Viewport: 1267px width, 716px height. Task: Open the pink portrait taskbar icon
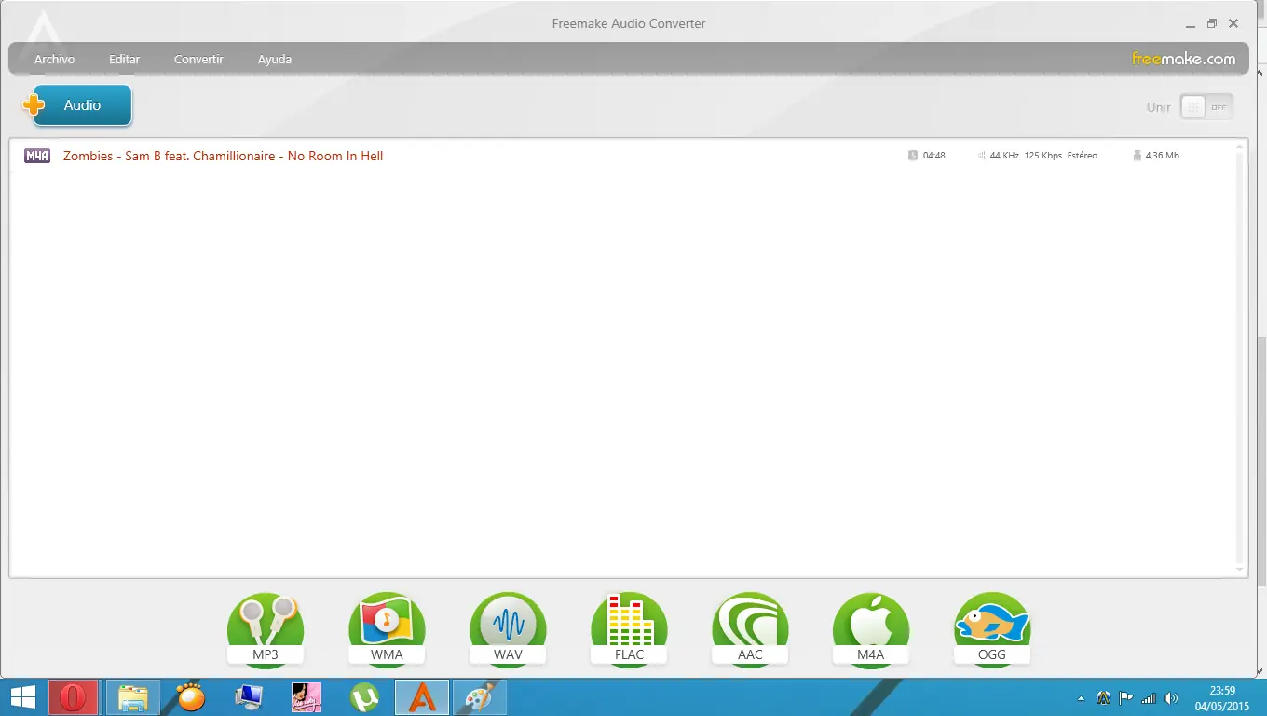pyautogui.click(x=307, y=697)
